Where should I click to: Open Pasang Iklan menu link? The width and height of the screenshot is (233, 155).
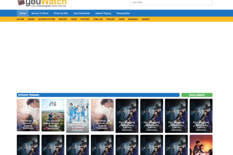[x=123, y=13]
